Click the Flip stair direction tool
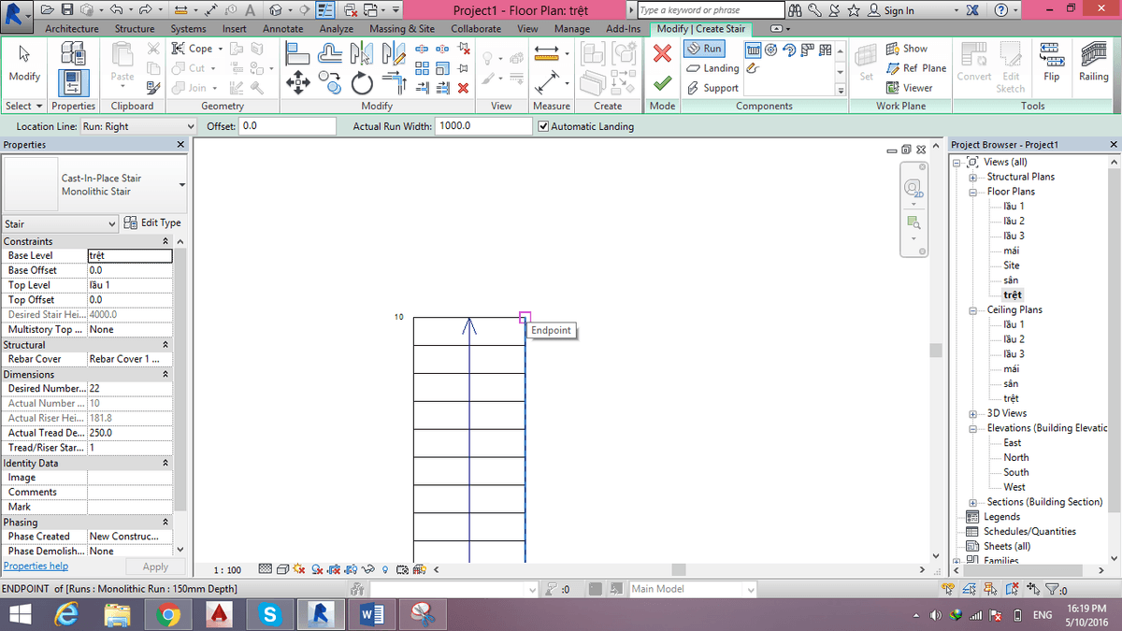Screen dimensions: 1122x631 click(x=1052, y=62)
